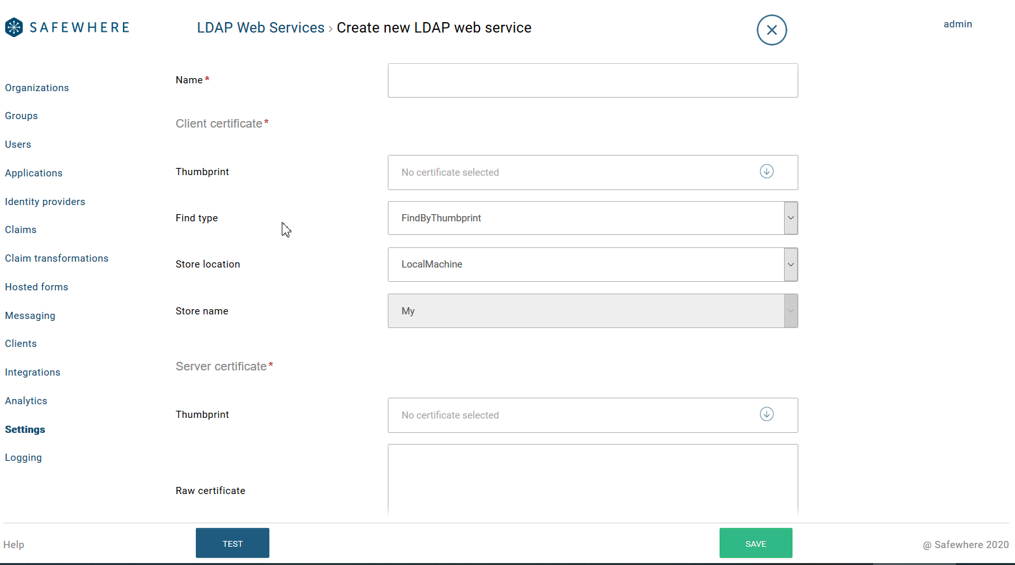Navigate to Applications

34,173
